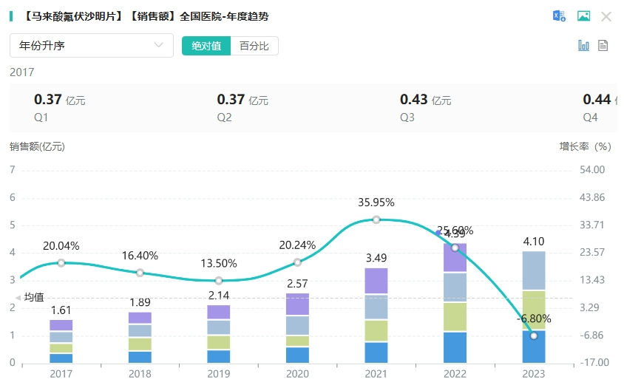Click the 2022 growth point on the line
Viewport: 624px width, 385px height.
coord(455,248)
